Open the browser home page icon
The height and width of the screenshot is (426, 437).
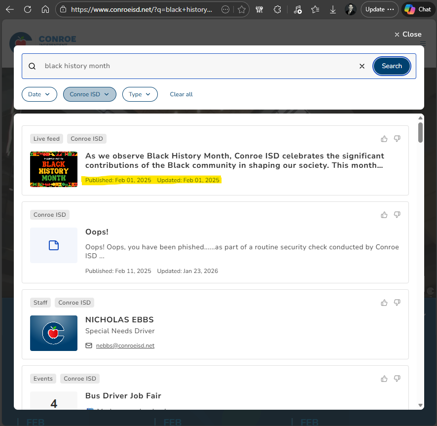[45, 9]
